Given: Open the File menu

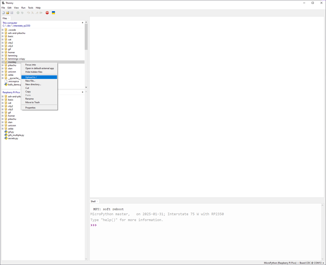Looking at the screenshot, I should coord(3,8).
